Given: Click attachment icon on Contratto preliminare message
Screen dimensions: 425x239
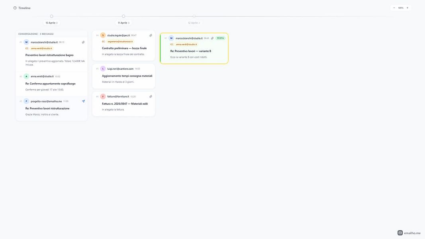Looking at the screenshot, I should (x=151, y=35).
